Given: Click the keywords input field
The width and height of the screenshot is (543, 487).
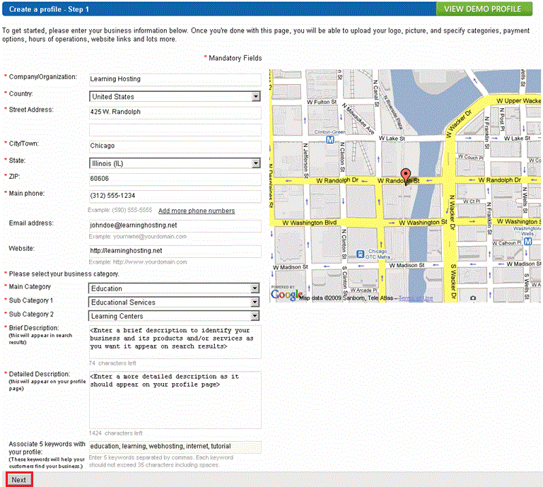Looking at the screenshot, I should [175, 447].
